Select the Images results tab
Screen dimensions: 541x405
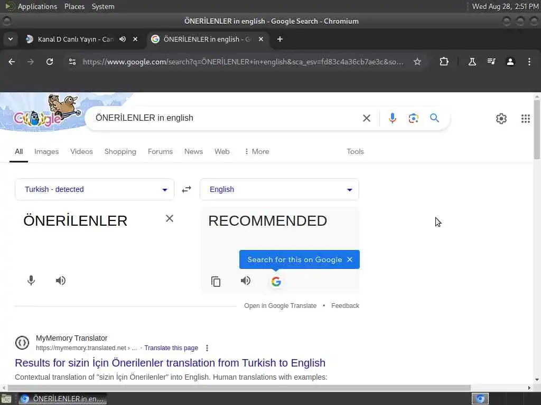[x=46, y=151]
